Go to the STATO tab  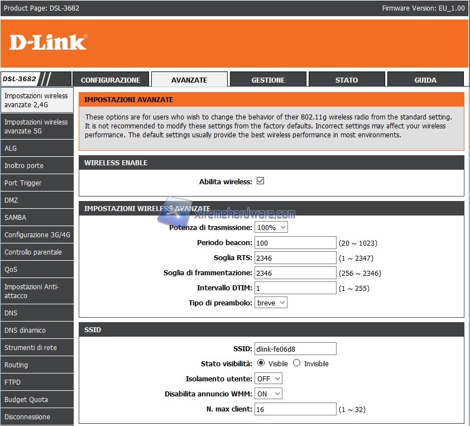point(347,80)
